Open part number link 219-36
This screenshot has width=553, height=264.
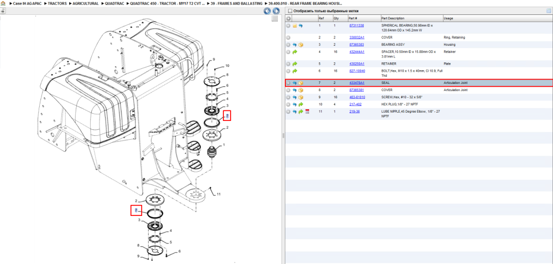point(354,112)
